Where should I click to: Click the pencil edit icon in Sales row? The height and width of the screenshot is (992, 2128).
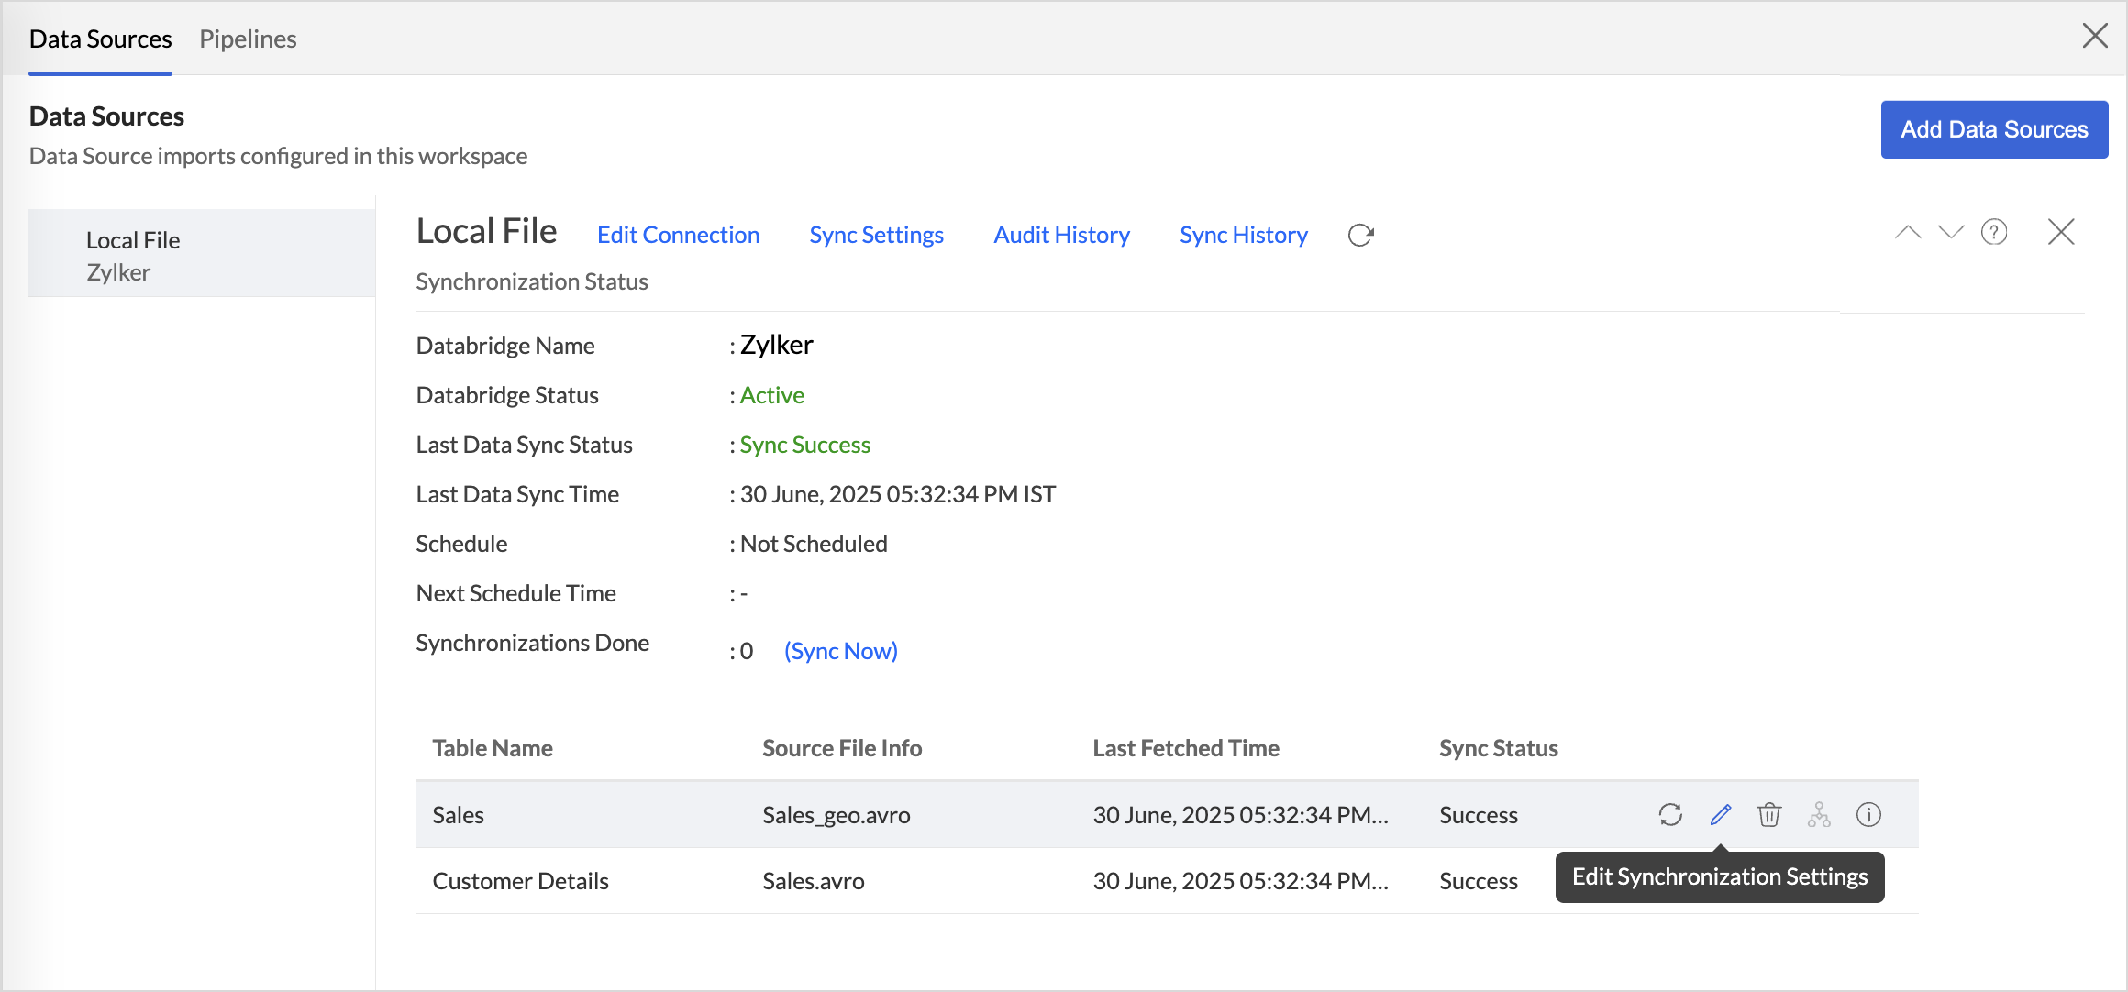pyautogui.click(x=1721, y=814)
